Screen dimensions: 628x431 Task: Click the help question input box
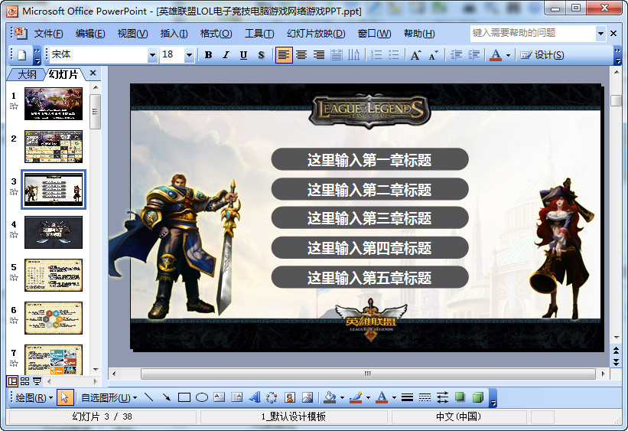click(533, 33)
